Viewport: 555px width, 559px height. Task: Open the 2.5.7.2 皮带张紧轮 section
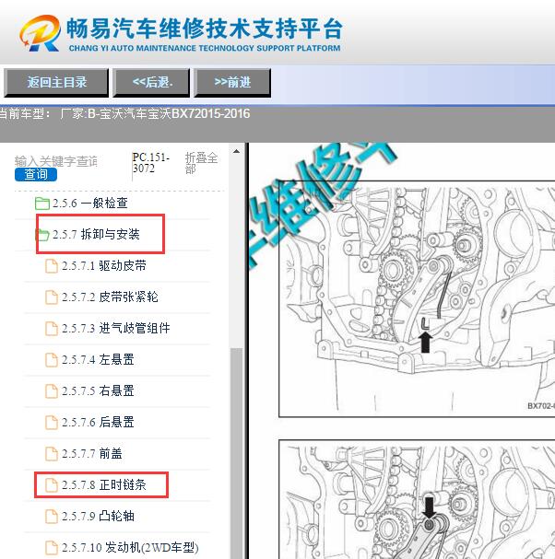pos(110,297)
